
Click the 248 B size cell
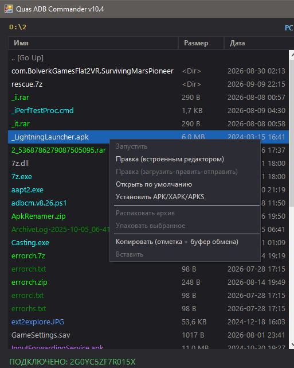tap(191, 282)
